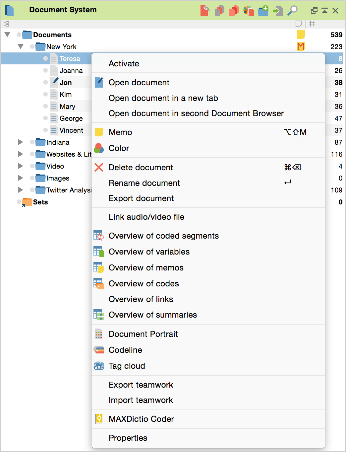Image resolution: width=346 pixels, height=452 pixels.
Task: Collapse the New York document group
Action: 21,46
